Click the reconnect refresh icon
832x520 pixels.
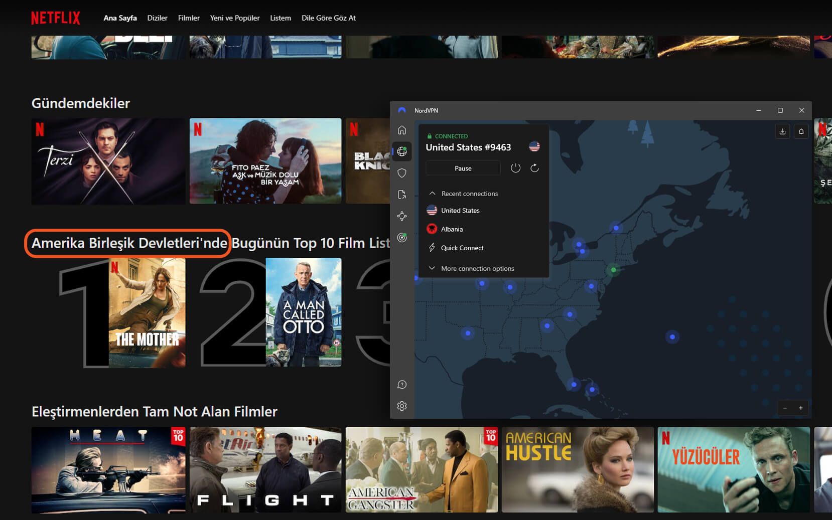(534, 168)
